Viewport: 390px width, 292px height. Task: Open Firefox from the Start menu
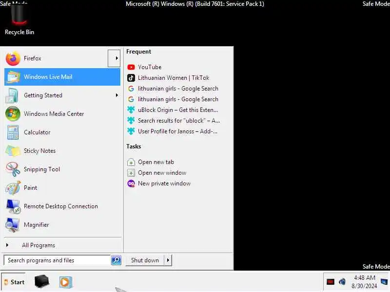(x=56, y=58)
